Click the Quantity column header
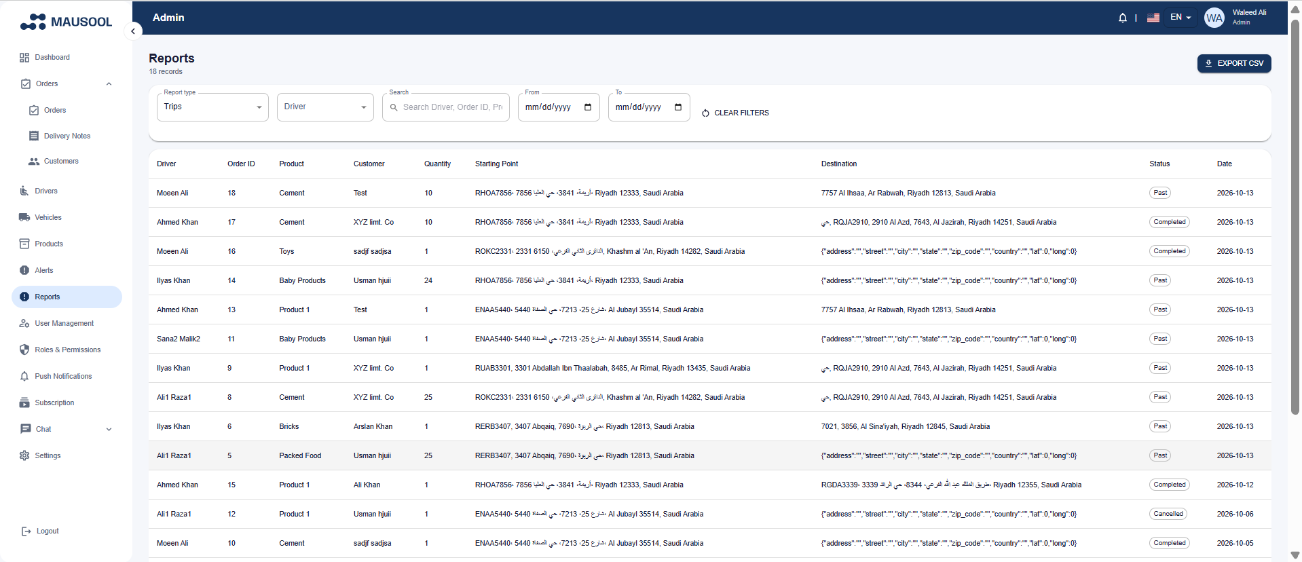The image size is (1302, 562). [x=437, y=164]
